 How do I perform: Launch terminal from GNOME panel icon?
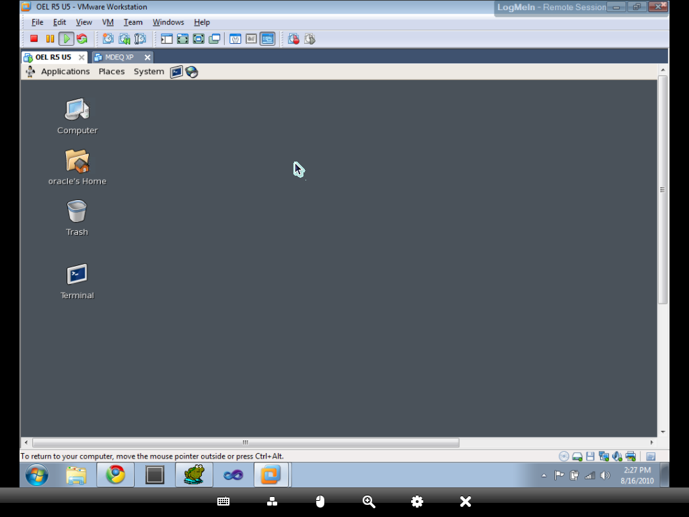[x=176, y=71]
